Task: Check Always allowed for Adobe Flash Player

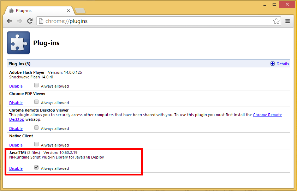Action: tap(36, 85)
